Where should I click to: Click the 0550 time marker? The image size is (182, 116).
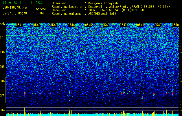(175, 25)
